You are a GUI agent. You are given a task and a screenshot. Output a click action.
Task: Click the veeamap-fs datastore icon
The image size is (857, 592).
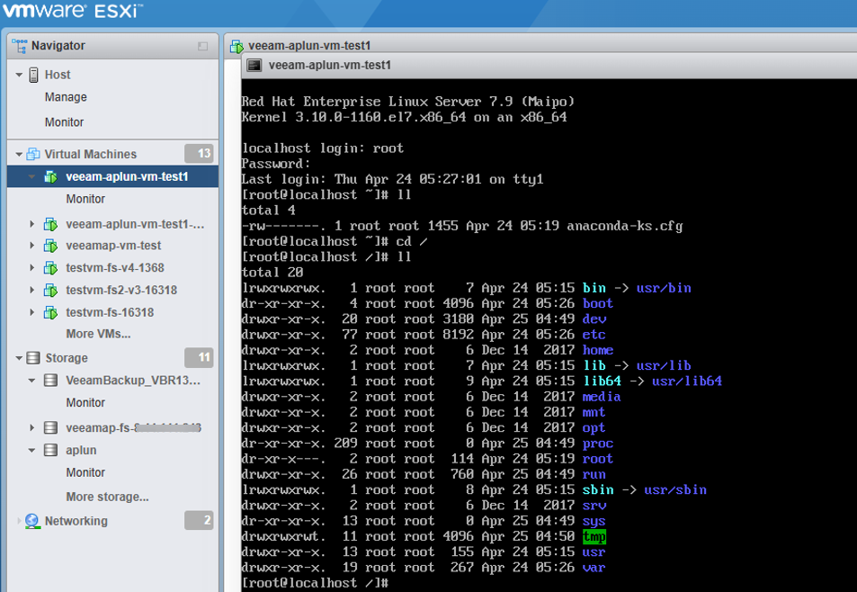click(x=51, y=427)
